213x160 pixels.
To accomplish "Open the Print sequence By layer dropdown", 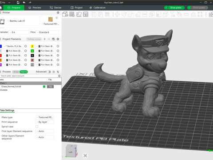I will 45,122.
